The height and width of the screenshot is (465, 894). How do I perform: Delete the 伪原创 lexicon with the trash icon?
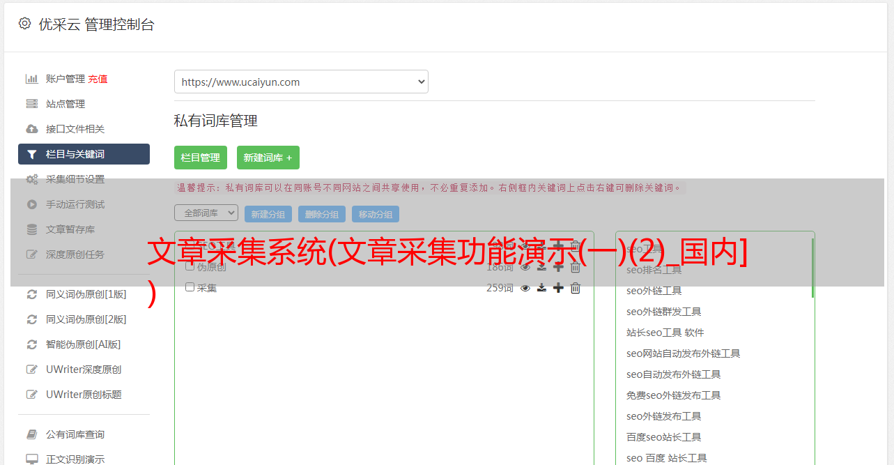pyautogui.click(x=576, y=267)
